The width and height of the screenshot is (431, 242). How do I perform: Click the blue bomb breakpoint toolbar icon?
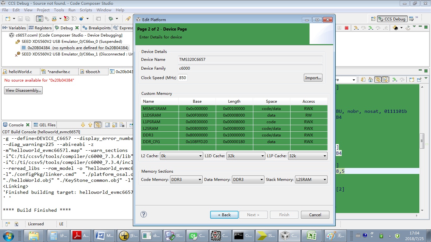(x=81, y=19)
